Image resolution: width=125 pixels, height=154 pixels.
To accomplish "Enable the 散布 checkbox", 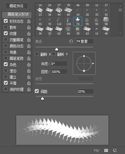I will (6, 27).
